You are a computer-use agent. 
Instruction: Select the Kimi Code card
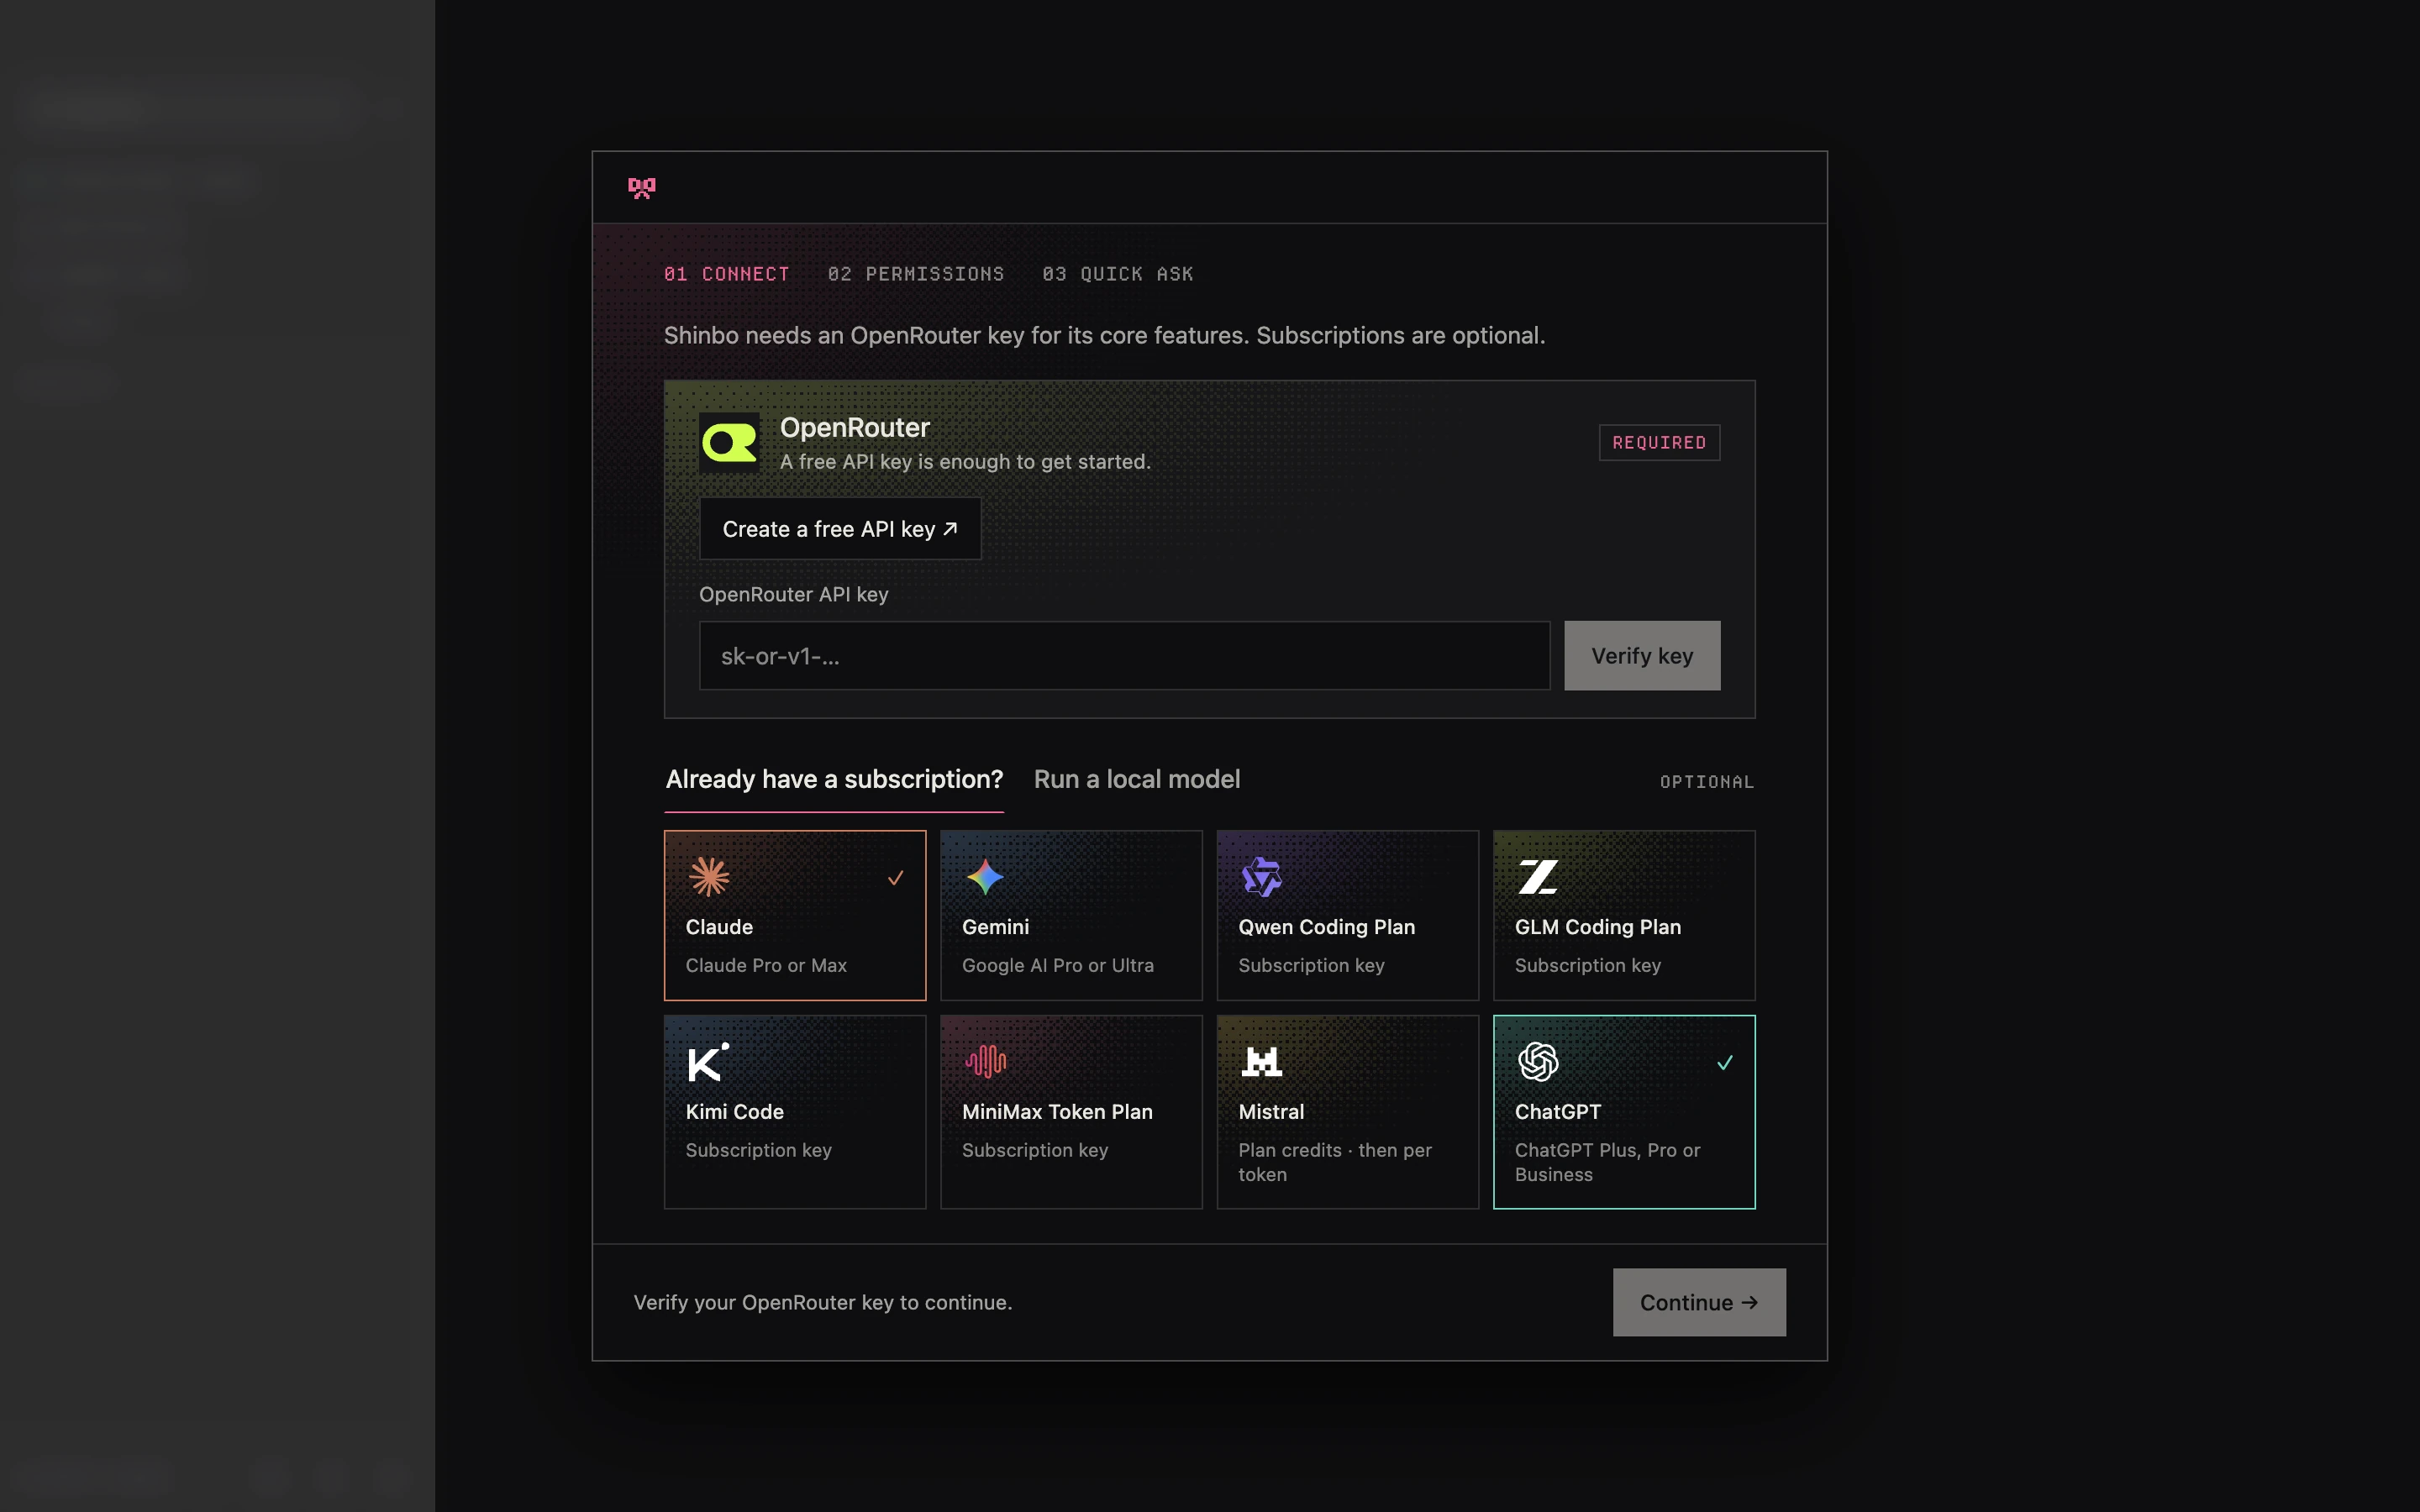[795, 1112]
